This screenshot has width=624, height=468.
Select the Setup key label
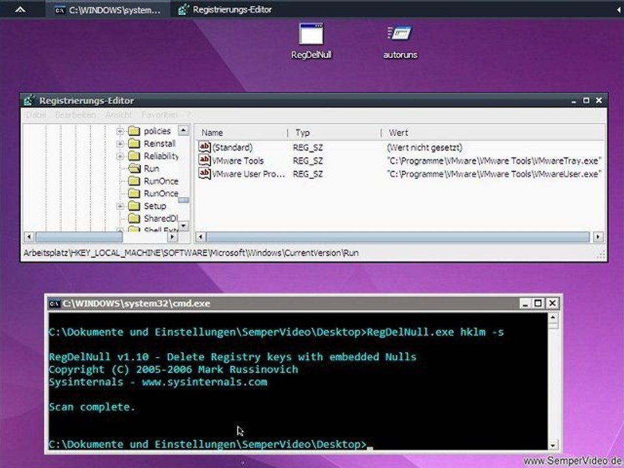(x=155, y=206)
